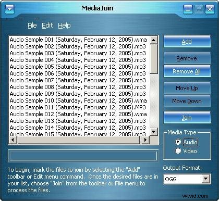Open the Edit menu

click(47, 26)
